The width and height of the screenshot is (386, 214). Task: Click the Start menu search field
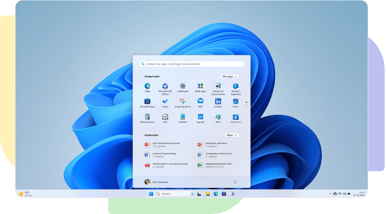click(x=191, y=64)
